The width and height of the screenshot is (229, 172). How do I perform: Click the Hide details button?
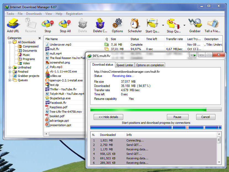pyautogui.click(x=108, y=117)
